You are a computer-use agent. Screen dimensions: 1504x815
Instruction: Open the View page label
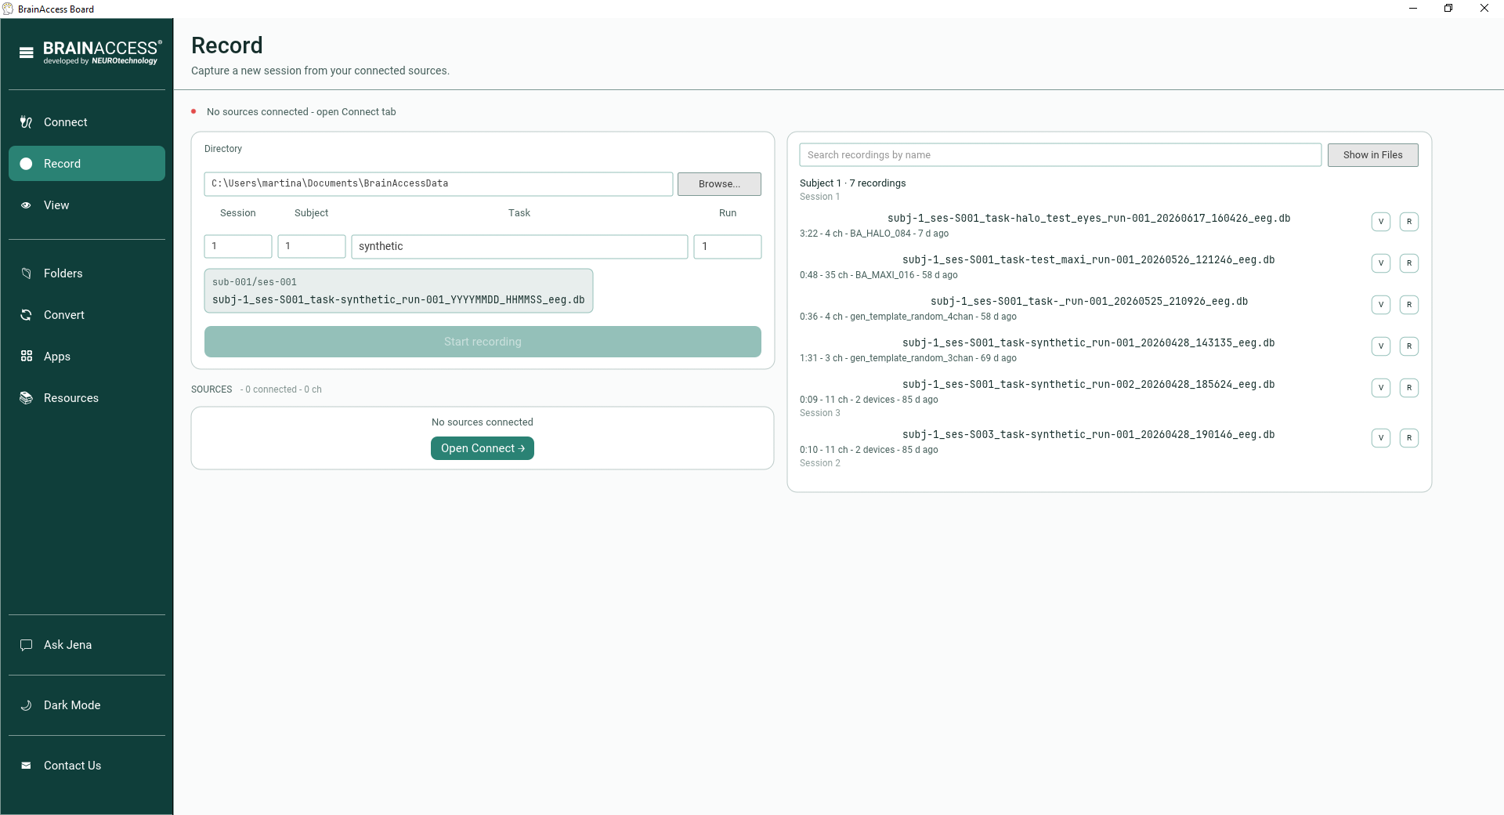pos(56,205)
